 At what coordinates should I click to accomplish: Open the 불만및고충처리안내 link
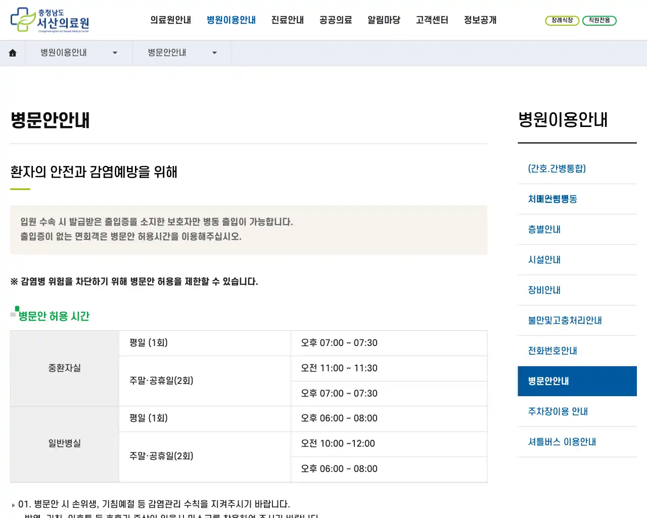(x=577, y=320)
